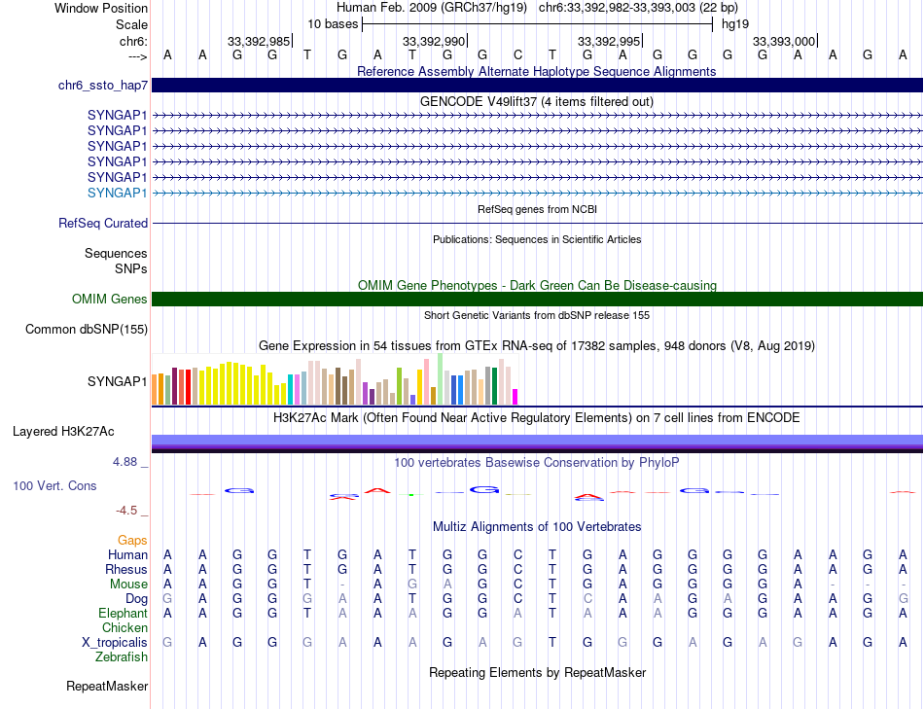This screenshot has width=924, height=709.
Task: Open the GENCODE V49lift37 track title
Action: [536, 101]
